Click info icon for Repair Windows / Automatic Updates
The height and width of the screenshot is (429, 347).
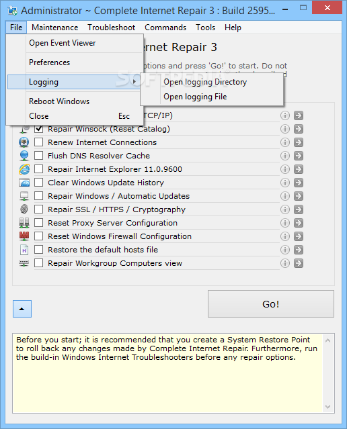284,196
